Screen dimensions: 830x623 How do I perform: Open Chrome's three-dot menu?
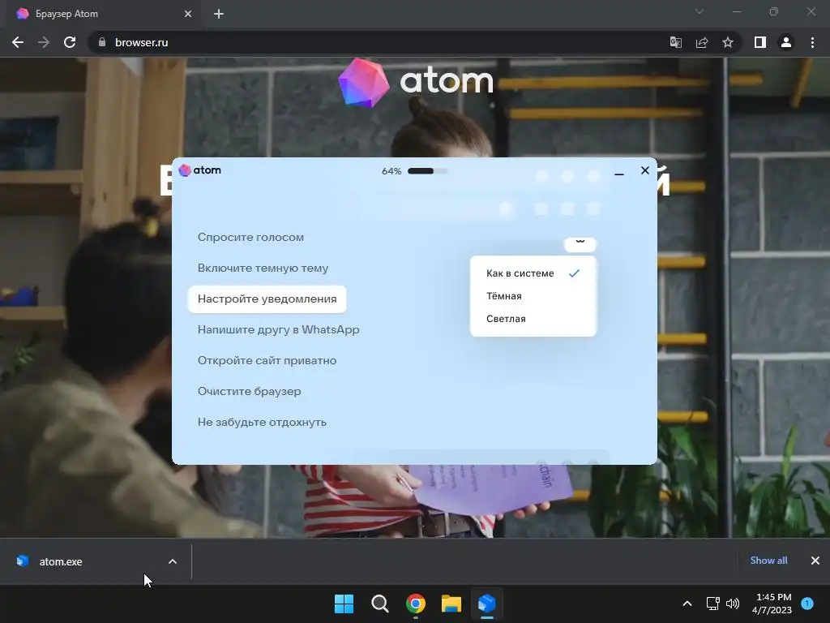click(812, 42)
